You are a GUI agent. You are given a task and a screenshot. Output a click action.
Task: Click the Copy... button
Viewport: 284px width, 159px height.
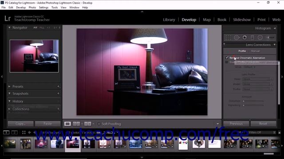tap(20, 124)
